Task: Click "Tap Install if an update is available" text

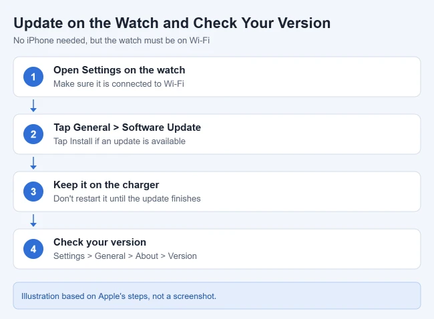Action: (120, 141)
